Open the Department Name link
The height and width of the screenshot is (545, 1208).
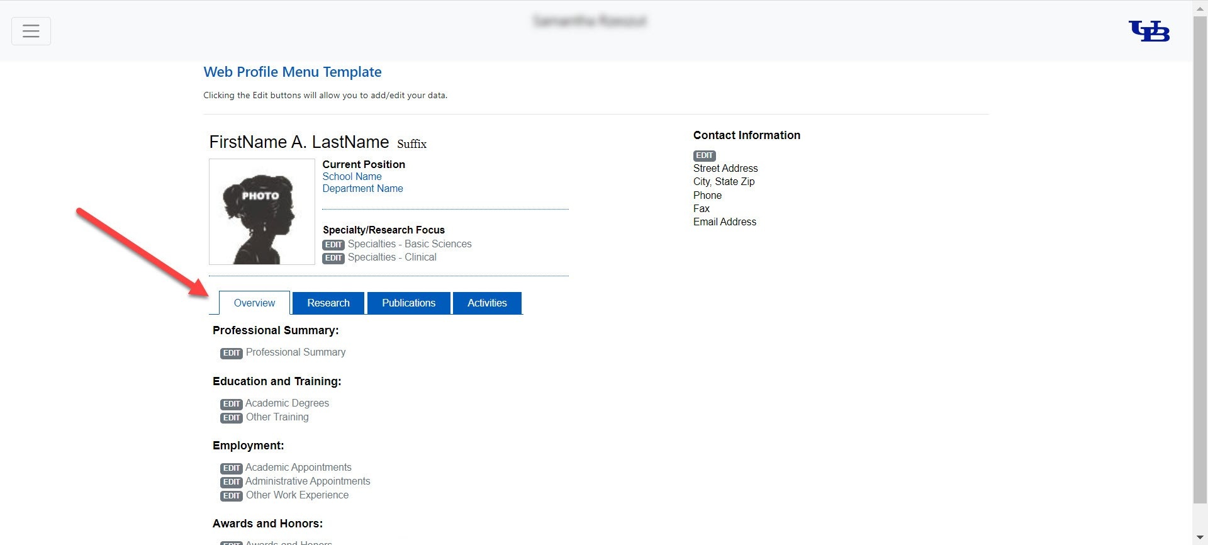(x=362, y=189)
